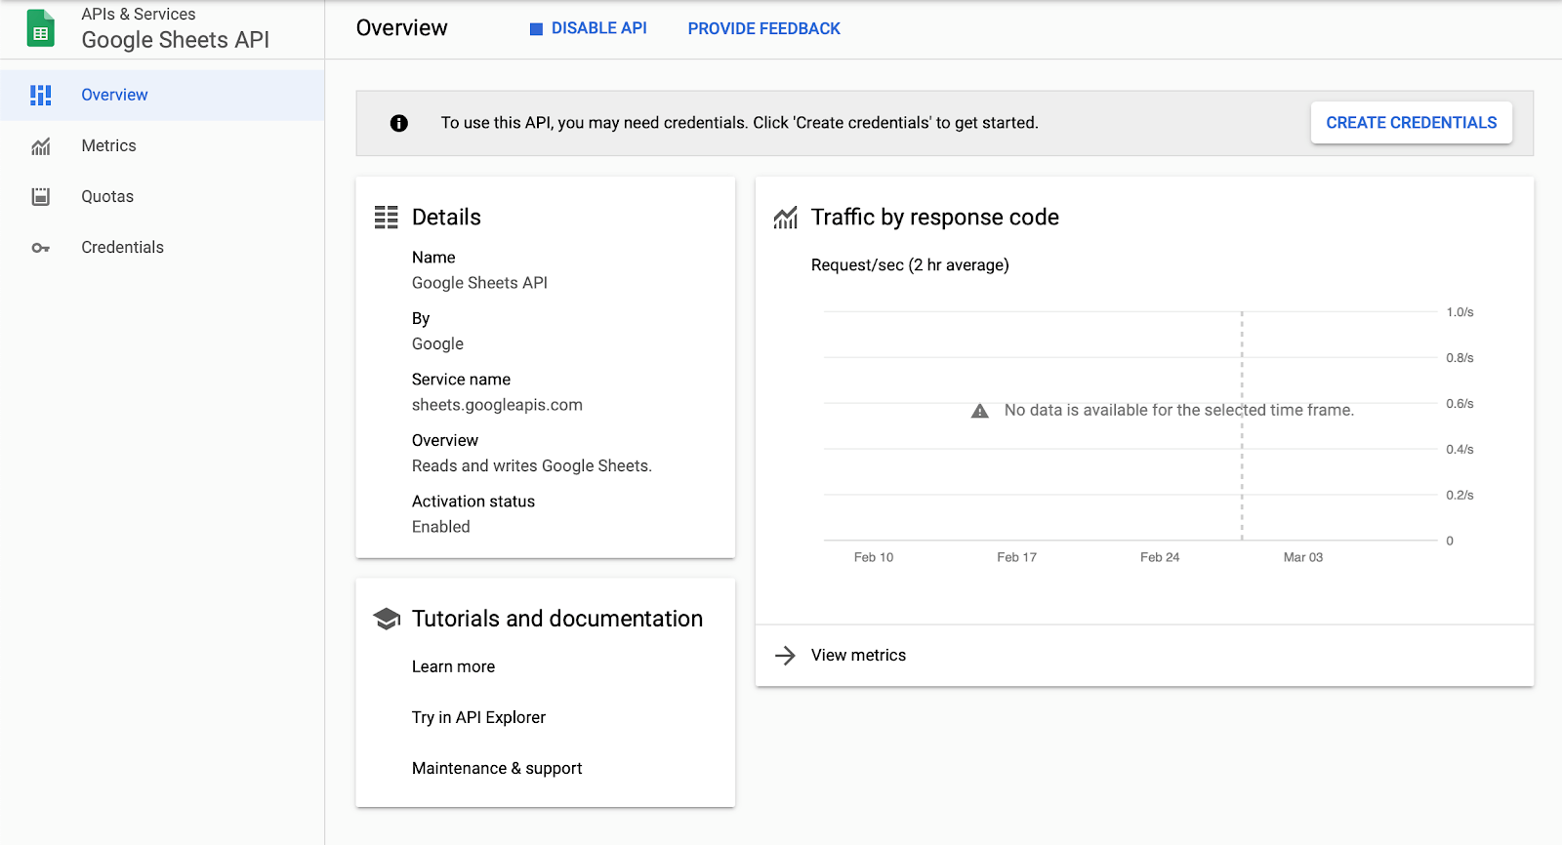Click the Traffic by response code chart icon
This screenshot has height=845, width=1562.
point(786,218)
